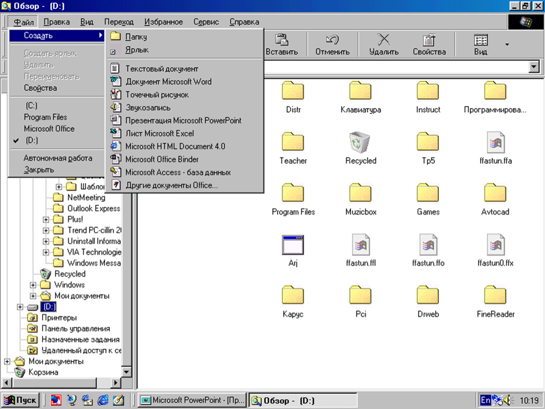Image resolution: width=545 pixels, height=409 pixels.
Task: Switch to Microsoft PowerPoint taskbar button
Action: pyautogui.click(x=192, y=400)
